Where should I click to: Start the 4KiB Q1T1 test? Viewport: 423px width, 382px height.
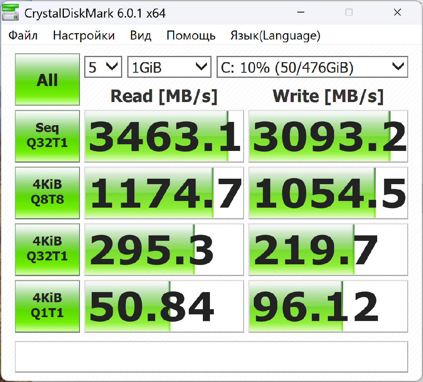pyautogui.click(x=47, y=306)
